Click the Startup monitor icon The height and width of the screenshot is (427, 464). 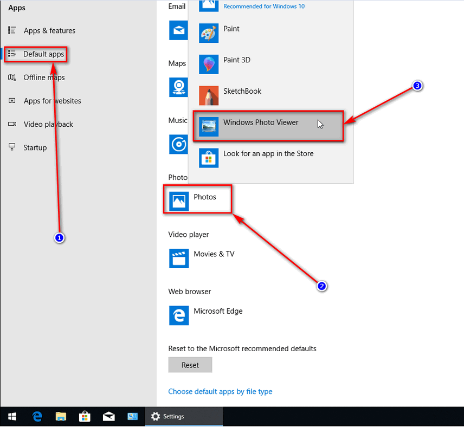[12, 147]
